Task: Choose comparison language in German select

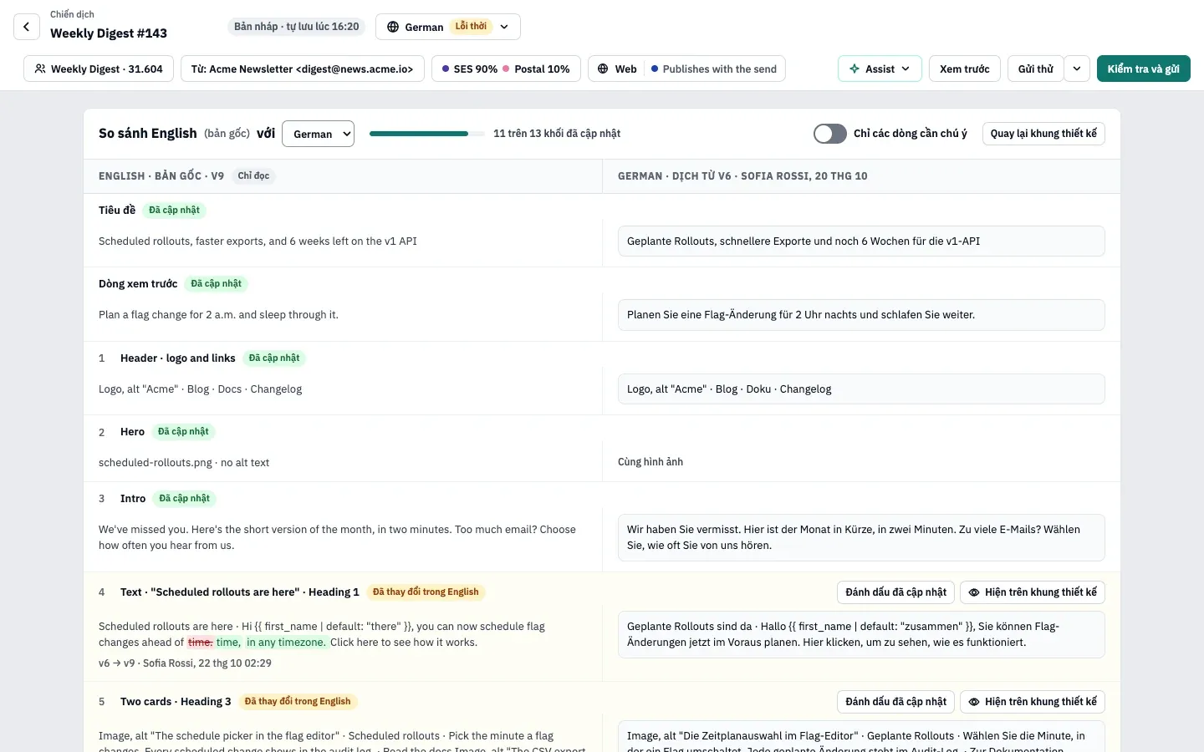Action: click(x=318, y=134)
